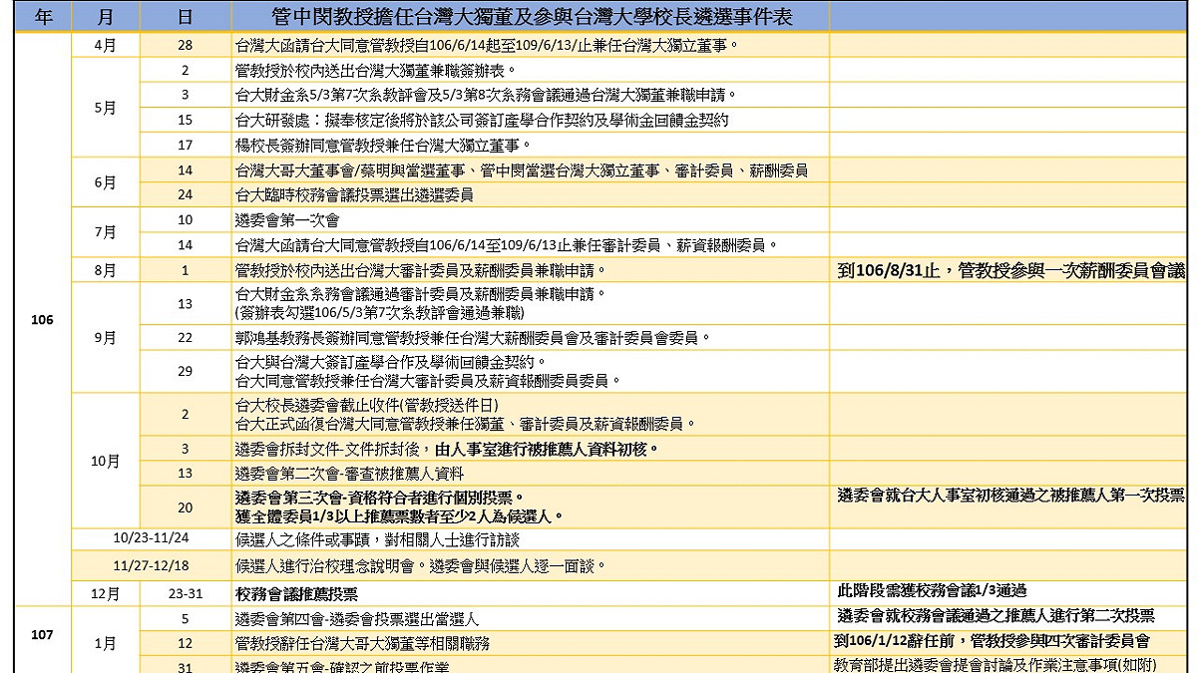Screen dimensions: 1197x673
Task: Click event '台灣大函請台大同意管教授自106/6/14起至109/6/13/止兼任台灣大獨立董事'
Action: pos(488,46)
